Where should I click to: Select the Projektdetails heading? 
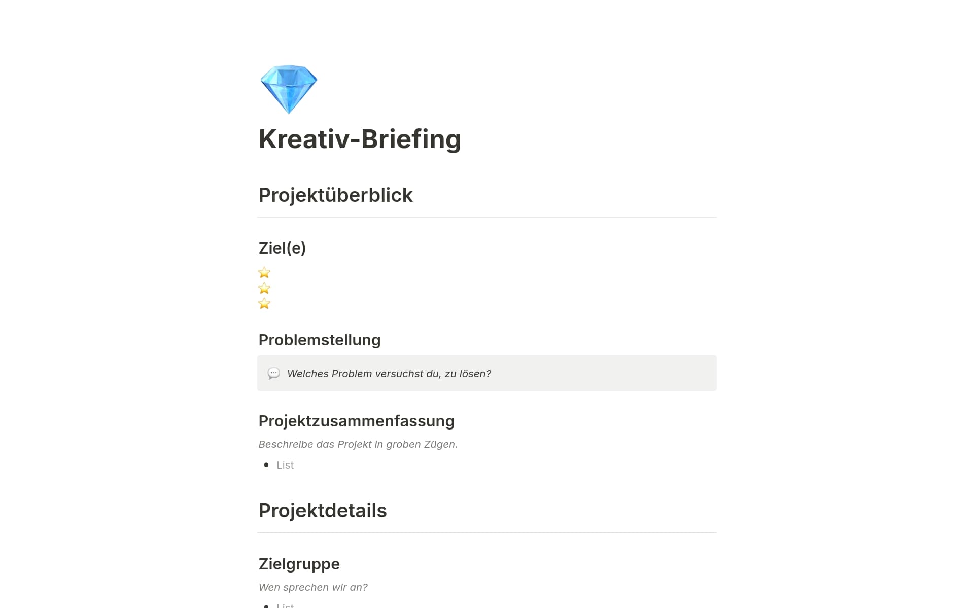pyautogui.click(x=323, y=511)
